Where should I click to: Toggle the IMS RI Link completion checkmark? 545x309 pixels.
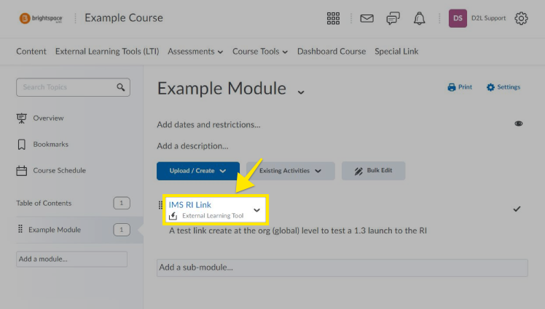point(517,209)
